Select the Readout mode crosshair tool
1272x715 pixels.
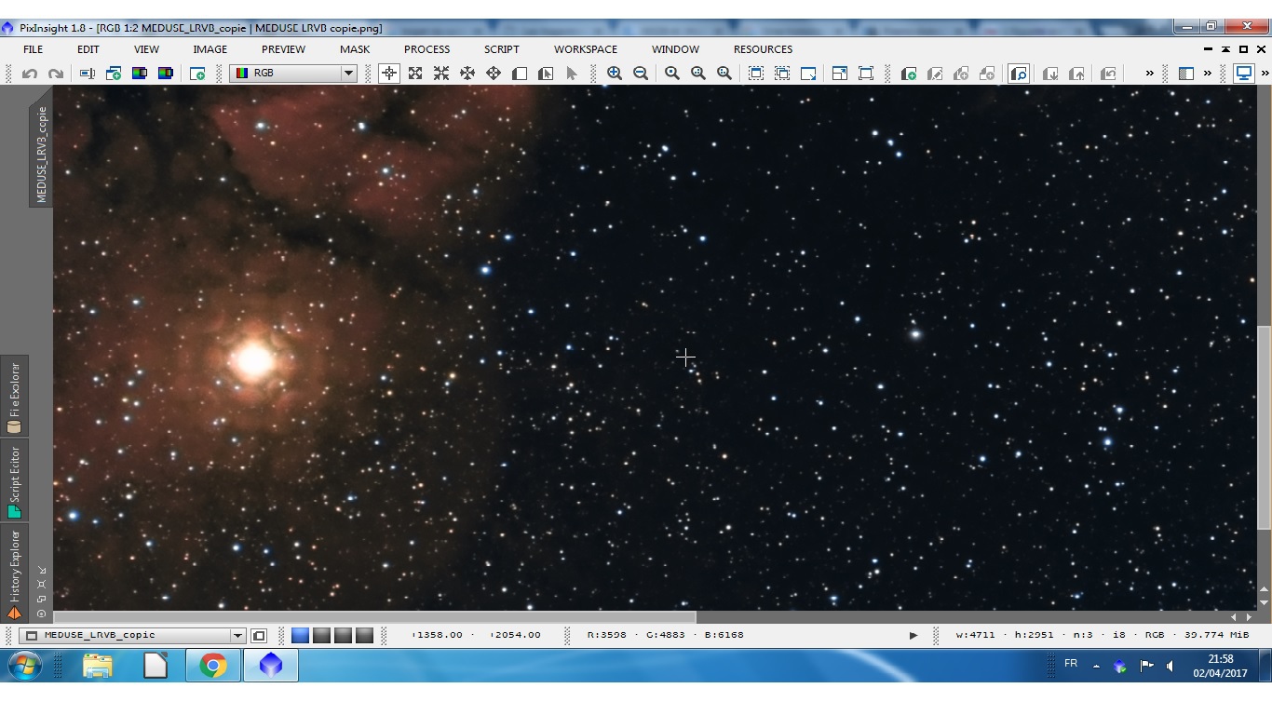tap(389, 74)
